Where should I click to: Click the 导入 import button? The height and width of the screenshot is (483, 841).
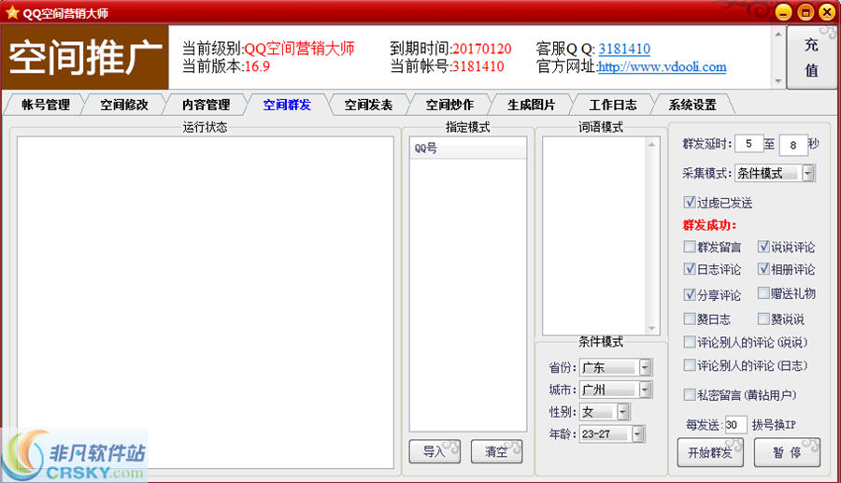coord(435,451)
